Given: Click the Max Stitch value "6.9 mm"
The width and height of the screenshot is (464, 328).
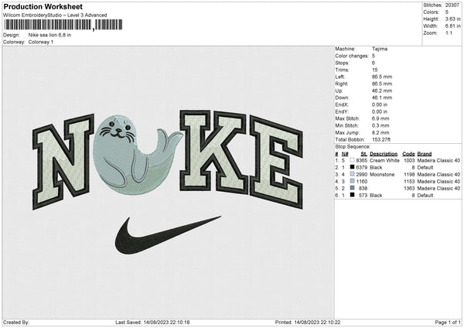Looking at the screenshot, I should 380,118.
